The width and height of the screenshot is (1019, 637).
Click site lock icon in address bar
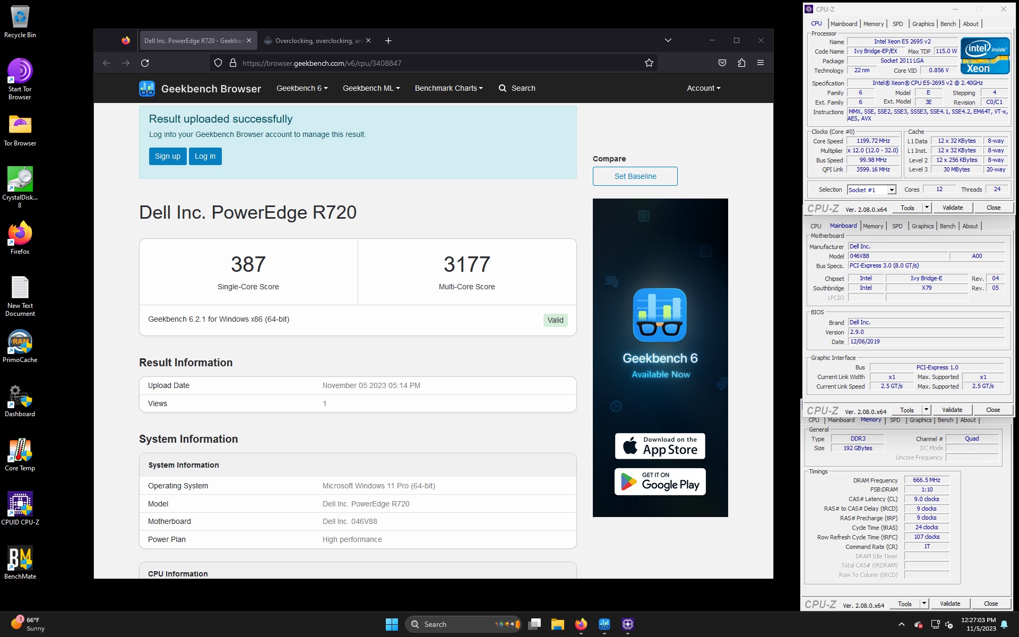pyautogui.click(x=232, y=63)
